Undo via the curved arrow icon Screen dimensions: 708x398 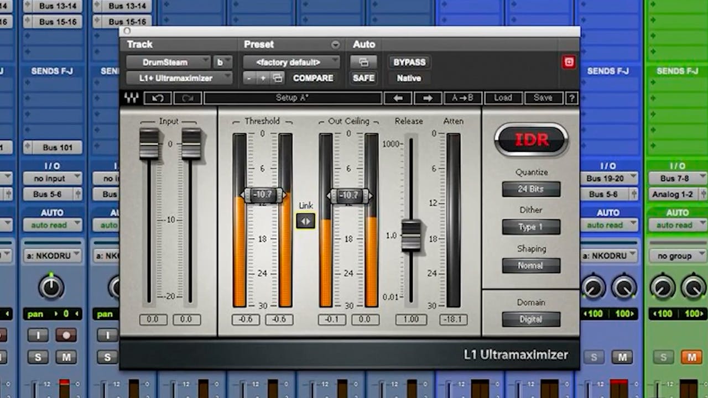coord(157,98)
